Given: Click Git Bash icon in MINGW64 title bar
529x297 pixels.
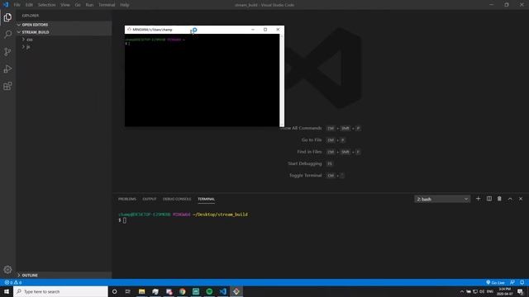Looking at the screenshot, I should 129,30.
